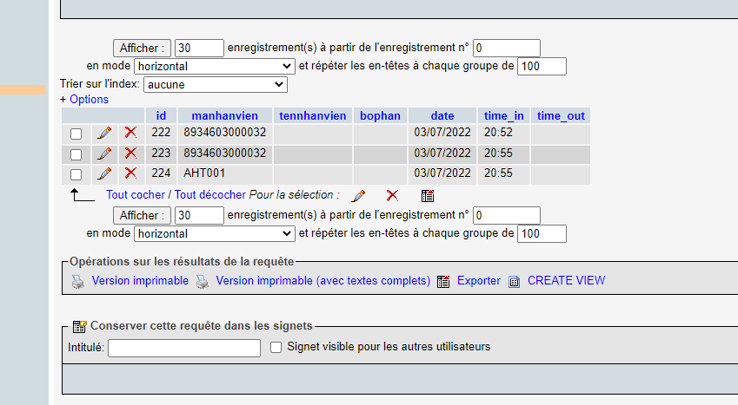Image resolution: width=738 pixels, height=405 pixels.
Task: Click the bulk edit pencil for selected rows
Action: click(x=358, y=196)
